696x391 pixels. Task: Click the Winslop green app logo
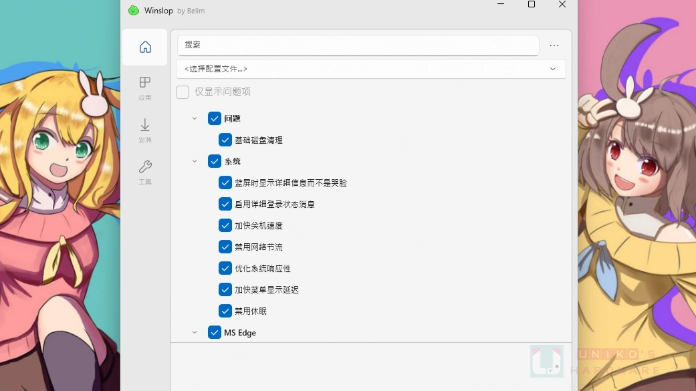point(134,10)
